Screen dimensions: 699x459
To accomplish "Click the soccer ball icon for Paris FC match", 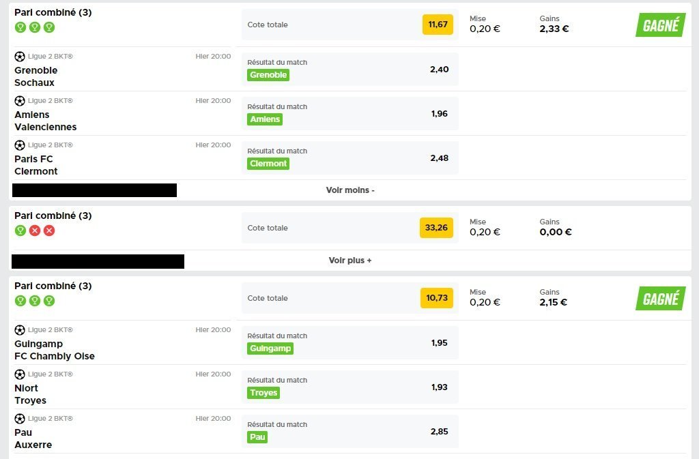I will coord(20,145).
